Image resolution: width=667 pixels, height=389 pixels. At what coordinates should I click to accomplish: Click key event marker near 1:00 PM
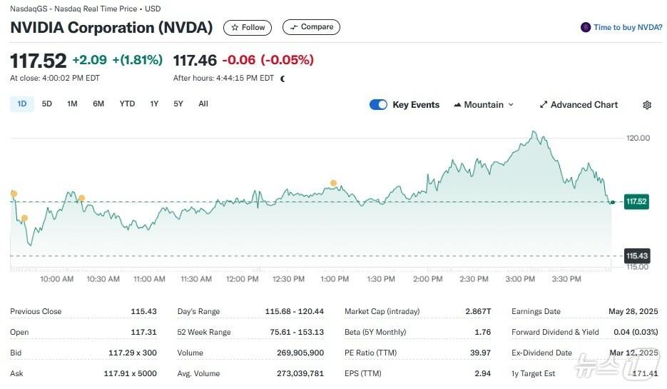coord(333,183)
